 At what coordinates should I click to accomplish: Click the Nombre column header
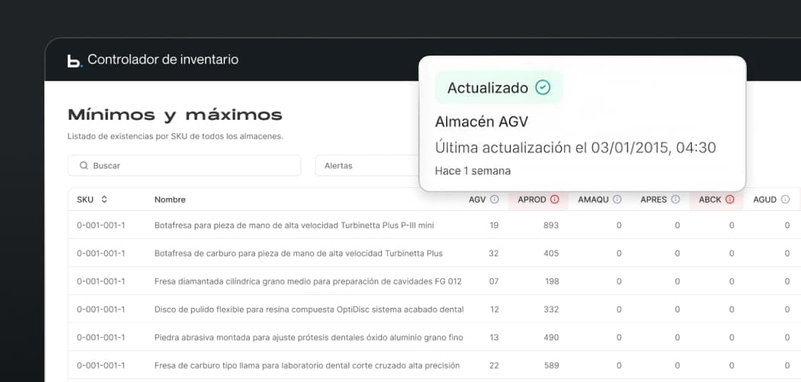click(170, 200)
